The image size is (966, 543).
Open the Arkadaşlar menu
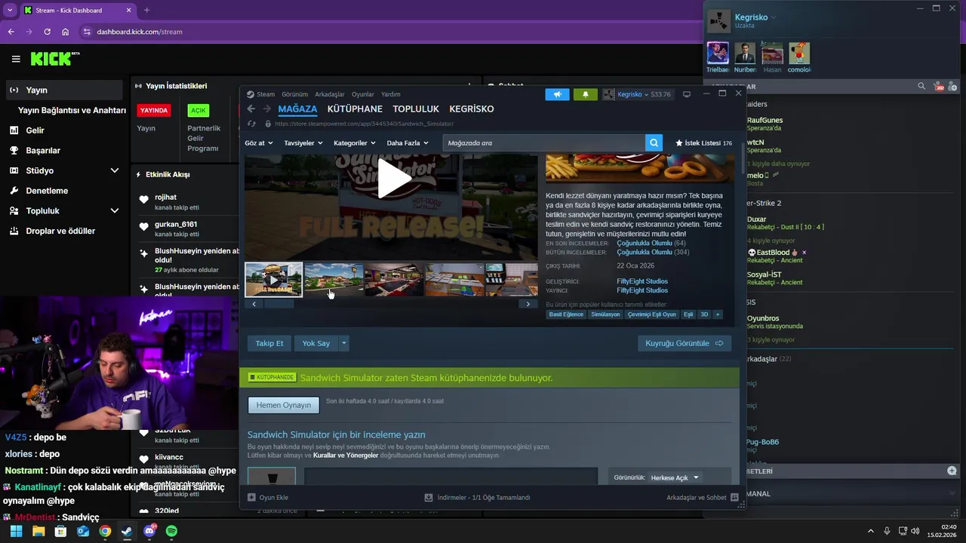pyautogui.click(x=330, y=94)
